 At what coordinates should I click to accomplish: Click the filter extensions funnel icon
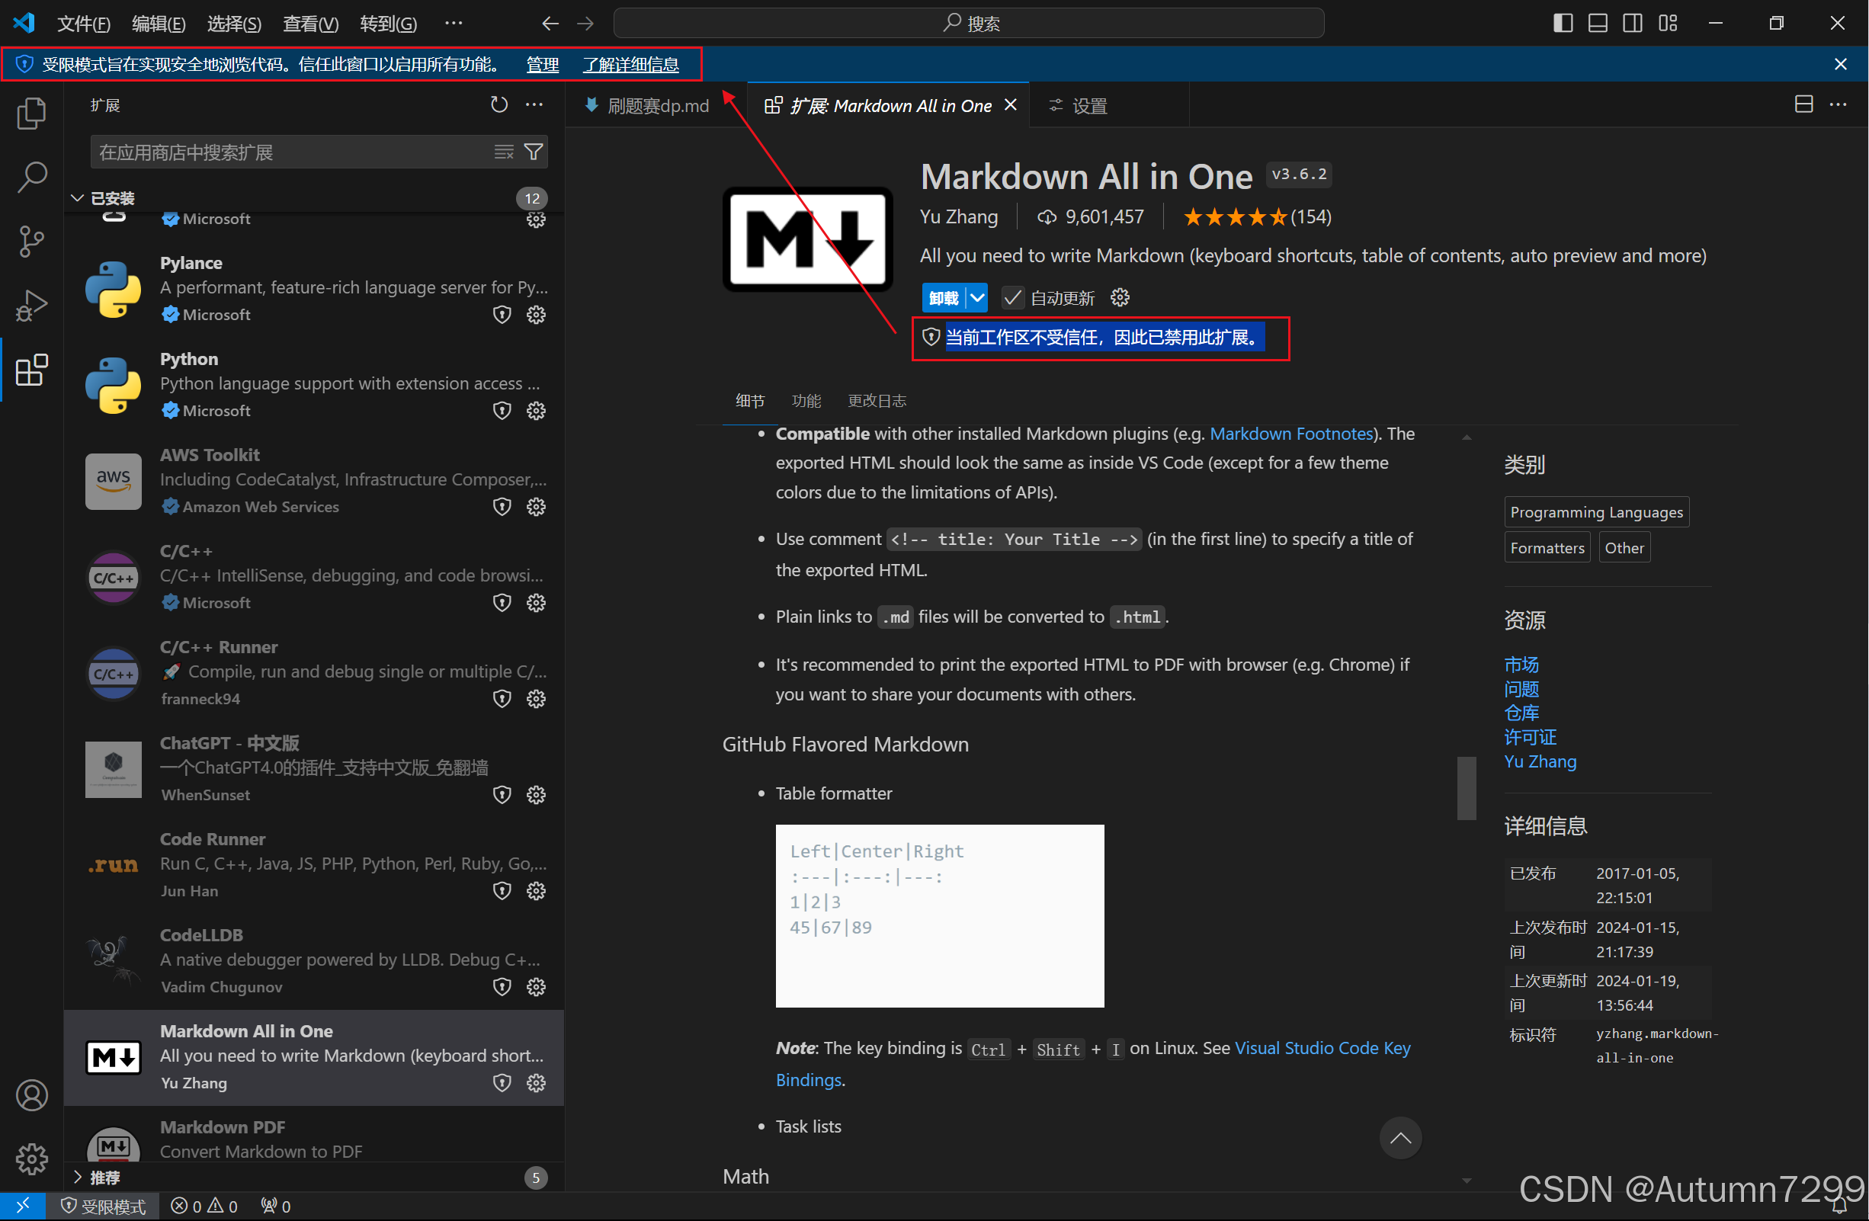coord(534,152)
